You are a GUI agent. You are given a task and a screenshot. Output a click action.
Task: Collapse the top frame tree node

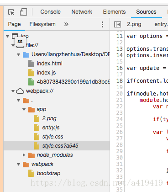(x=7, y=36)
